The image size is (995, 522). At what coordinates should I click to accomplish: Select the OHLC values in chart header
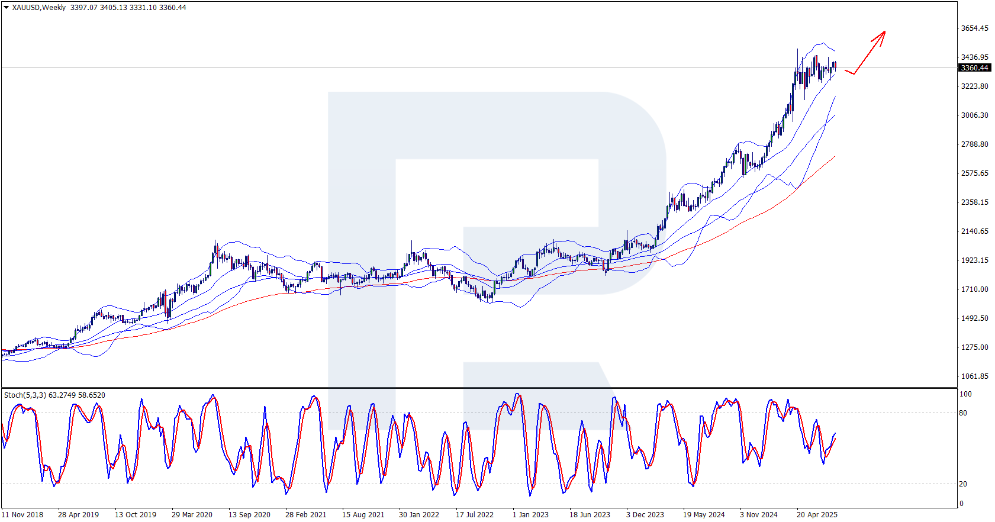(128, 8)
